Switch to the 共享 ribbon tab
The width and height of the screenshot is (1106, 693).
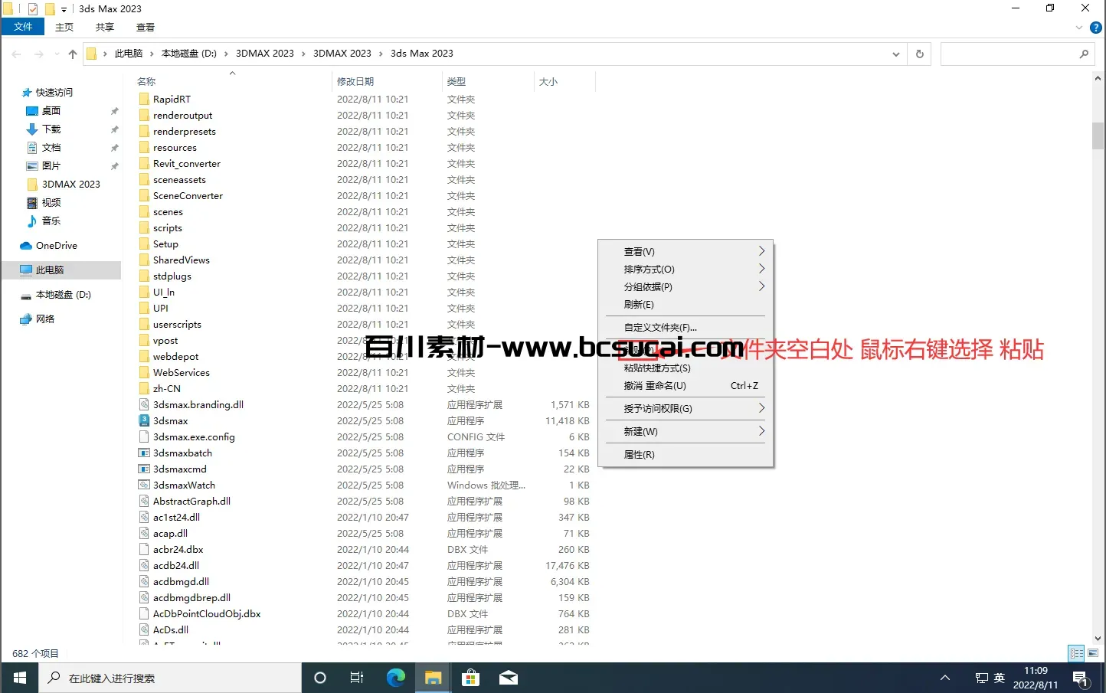(x=105, y=27)
